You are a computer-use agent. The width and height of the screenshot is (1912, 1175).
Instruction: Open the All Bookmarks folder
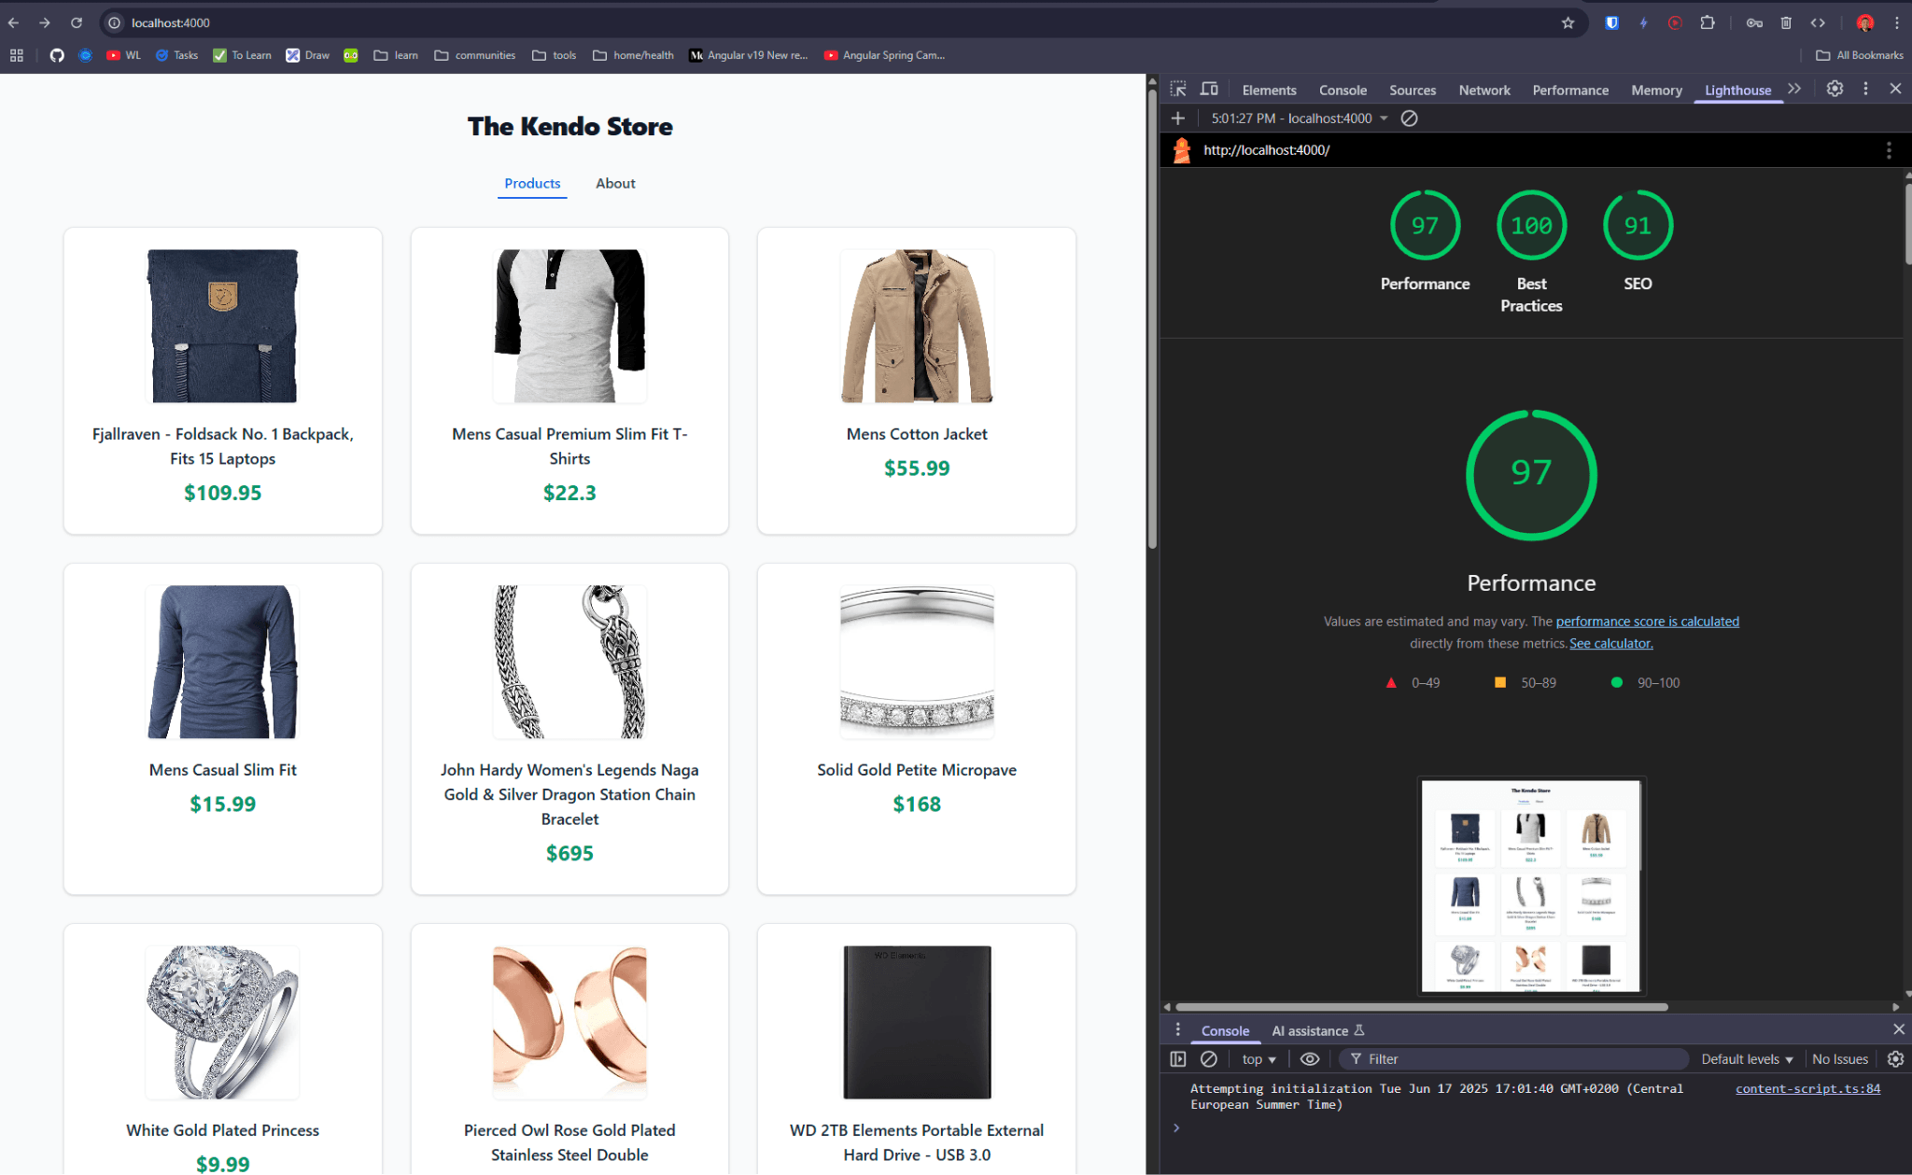[1859, 55]
